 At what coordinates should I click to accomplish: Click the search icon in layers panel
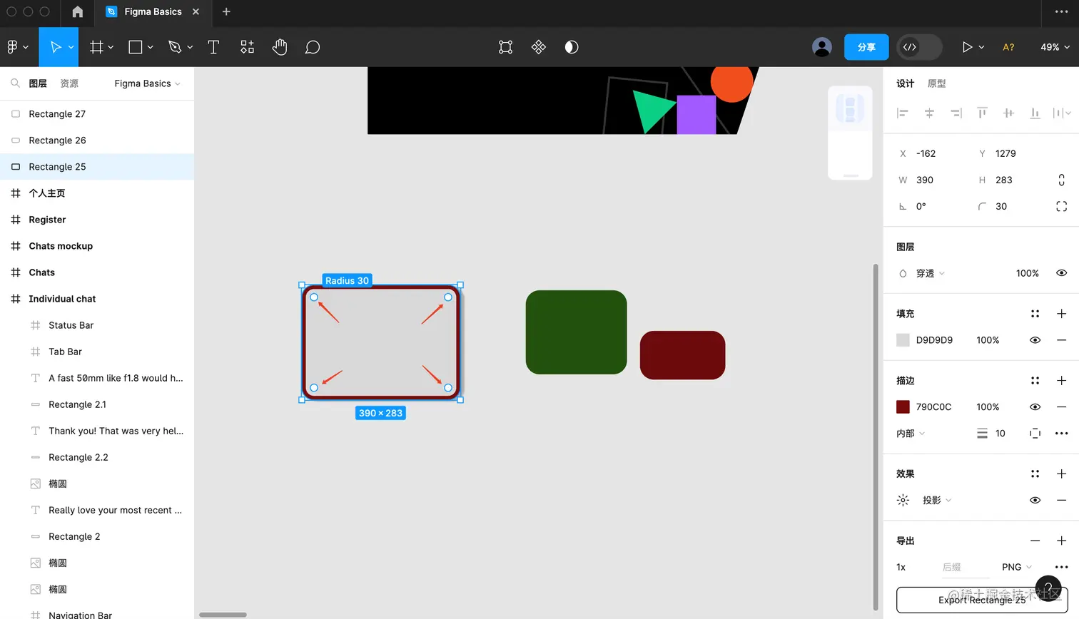[x=15, y=83]
